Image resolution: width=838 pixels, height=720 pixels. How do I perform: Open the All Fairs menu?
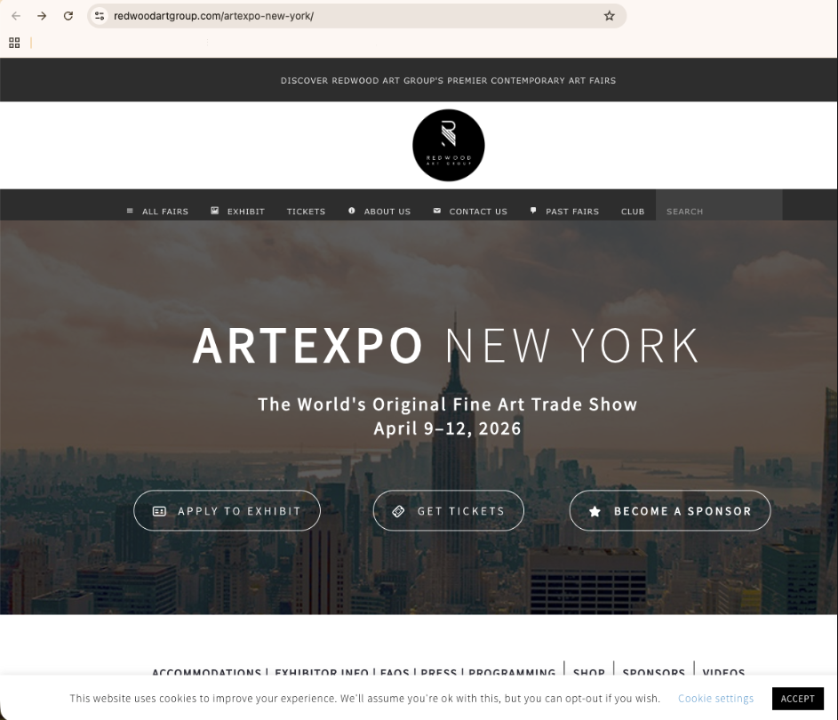pos(157,212)
